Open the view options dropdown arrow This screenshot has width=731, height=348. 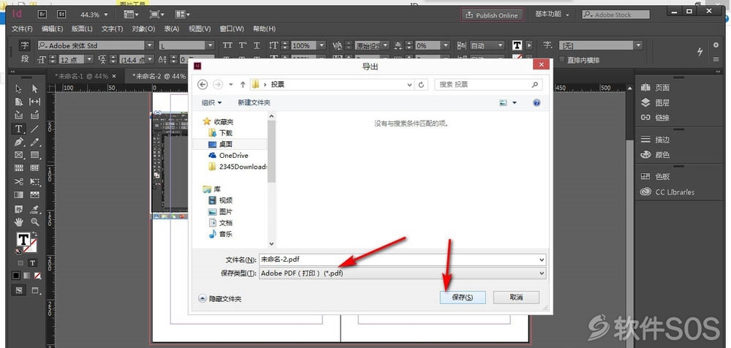coord(515,102)
